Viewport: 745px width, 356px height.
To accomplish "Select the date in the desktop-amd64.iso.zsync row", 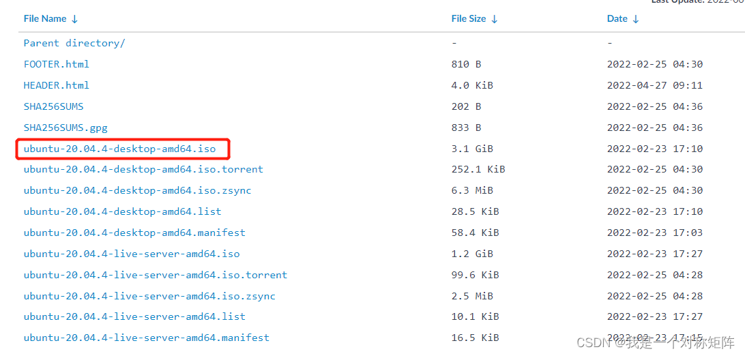I will [655, 191].
